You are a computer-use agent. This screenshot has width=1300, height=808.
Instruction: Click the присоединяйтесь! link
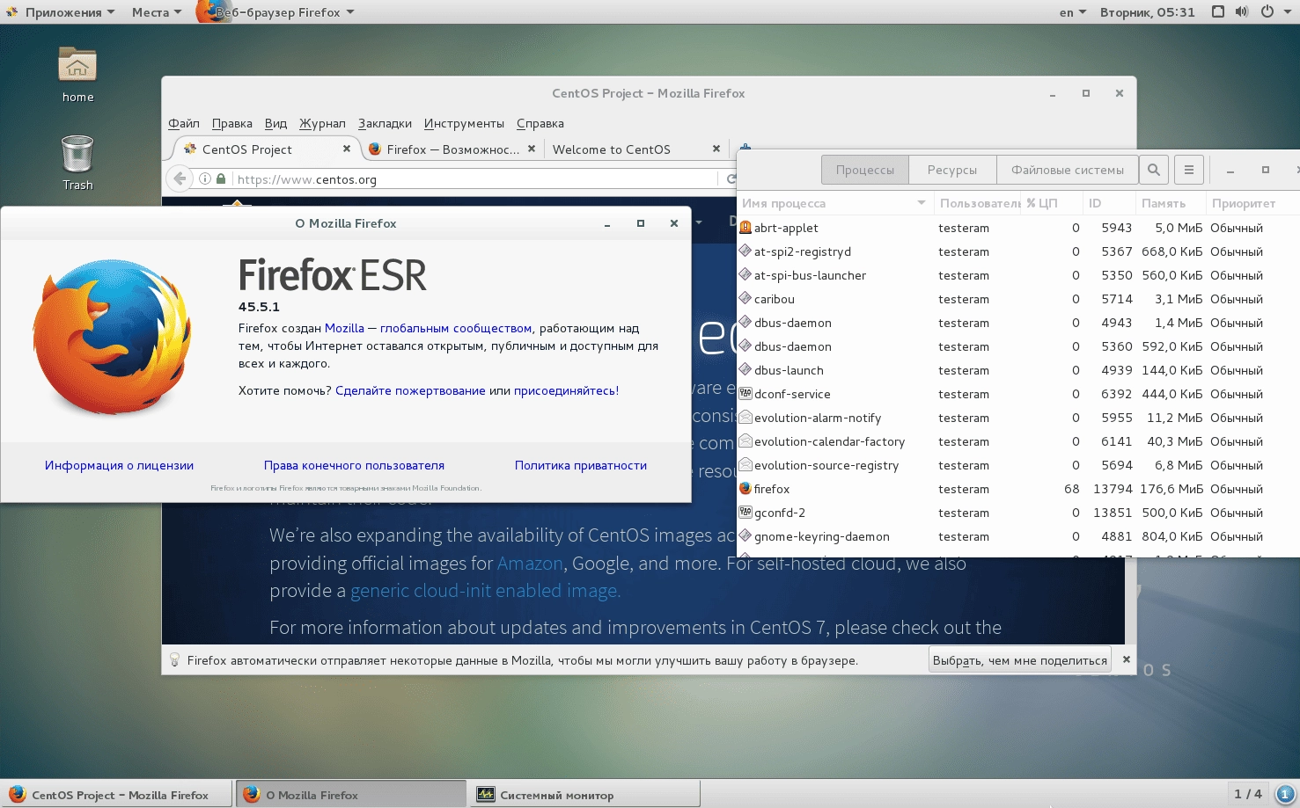click(566, 390)
